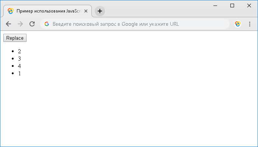Image resolution: width=258 pixels, height=147 pixels.
Task: Maximize the browser window
Action: click(x=232, y=6)
